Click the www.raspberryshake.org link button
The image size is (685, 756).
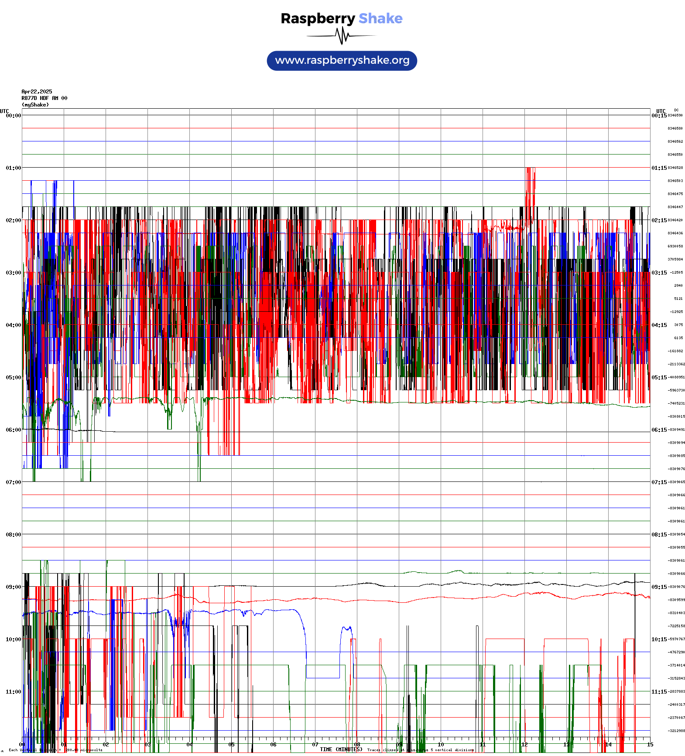pyautogui.click(x=342, y=60)
